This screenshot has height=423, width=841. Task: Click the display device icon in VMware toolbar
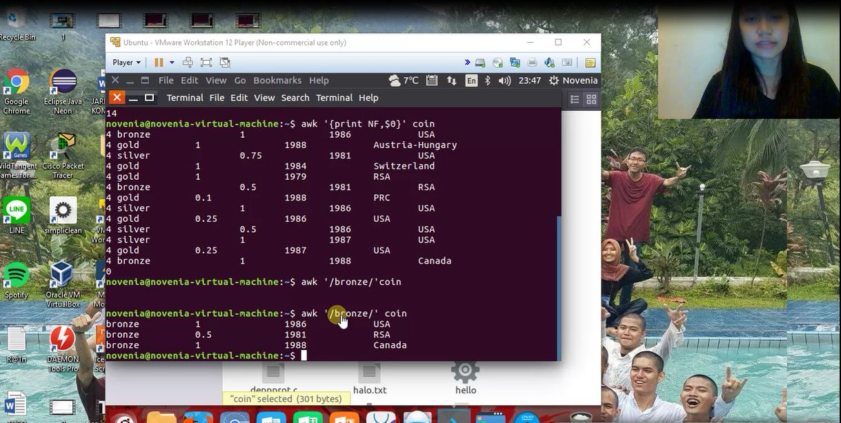pyautogui.click(x=567, y=62)
